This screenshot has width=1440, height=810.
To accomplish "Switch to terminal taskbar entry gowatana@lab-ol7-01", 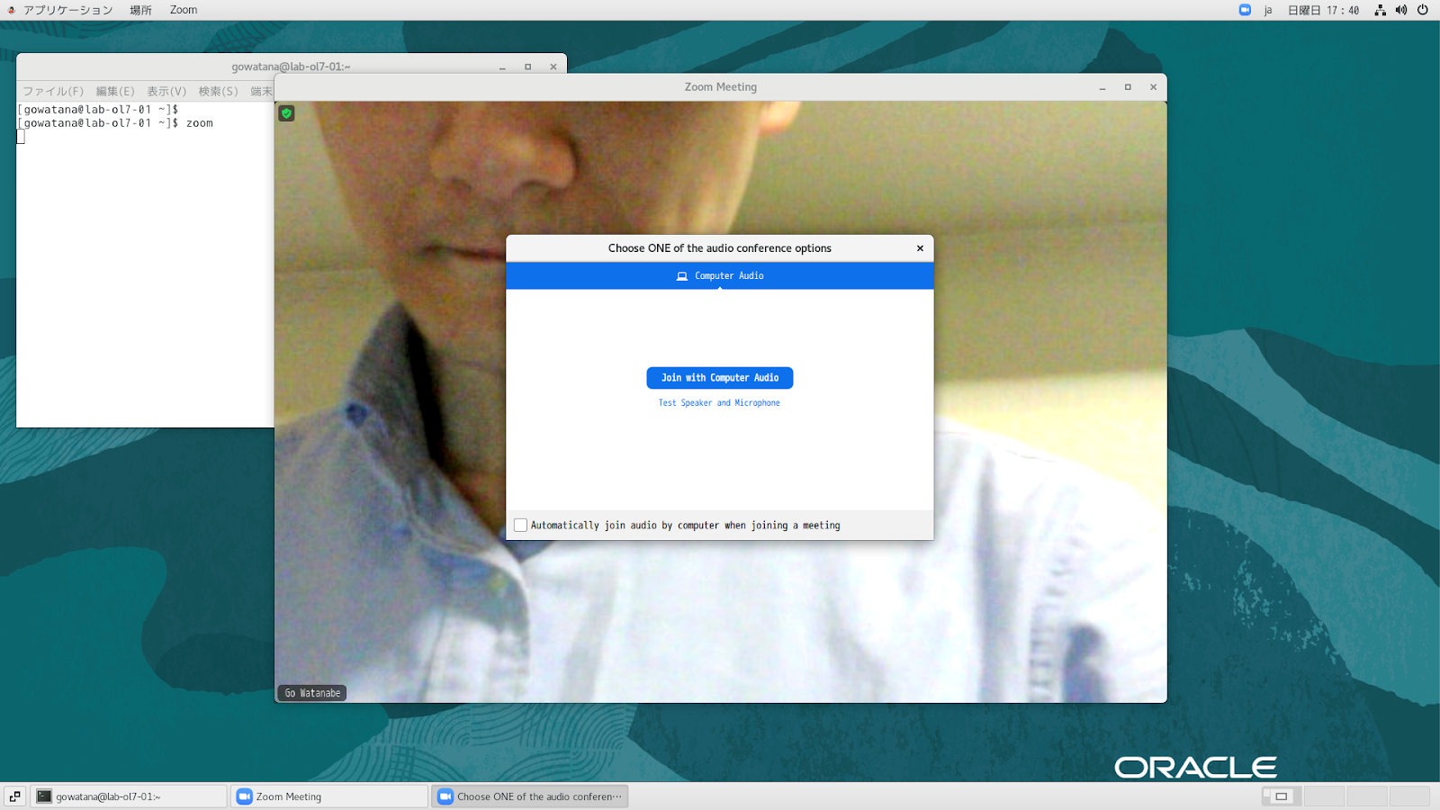I will coord(129,796).
